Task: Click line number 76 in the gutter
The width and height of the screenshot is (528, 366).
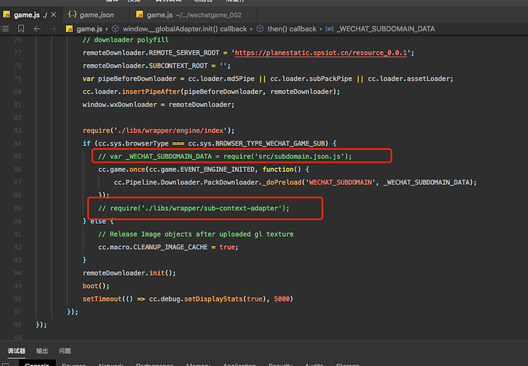Action: tap(18, 40)
